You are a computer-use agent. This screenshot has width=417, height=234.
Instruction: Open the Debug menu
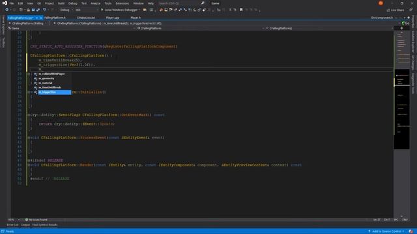72,3
